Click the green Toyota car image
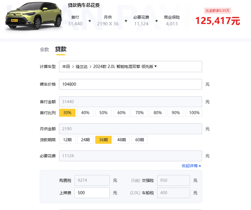251x210 pixels. pyautogui.click(x=34, y=16)
